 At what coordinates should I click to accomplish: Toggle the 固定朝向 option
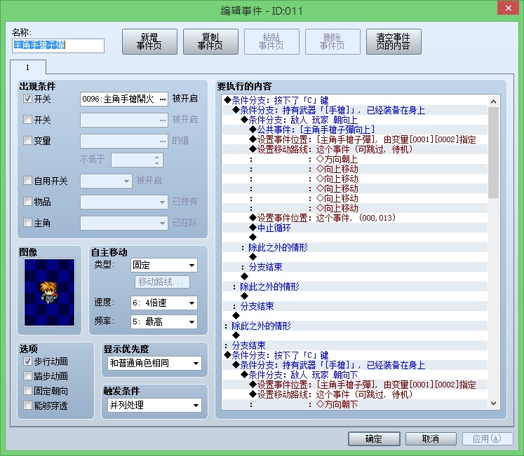tap(28, 391)
